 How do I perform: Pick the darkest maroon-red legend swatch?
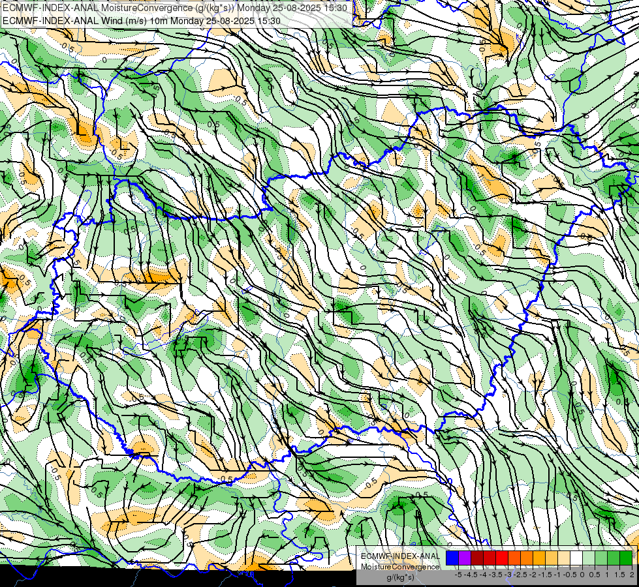477,558
